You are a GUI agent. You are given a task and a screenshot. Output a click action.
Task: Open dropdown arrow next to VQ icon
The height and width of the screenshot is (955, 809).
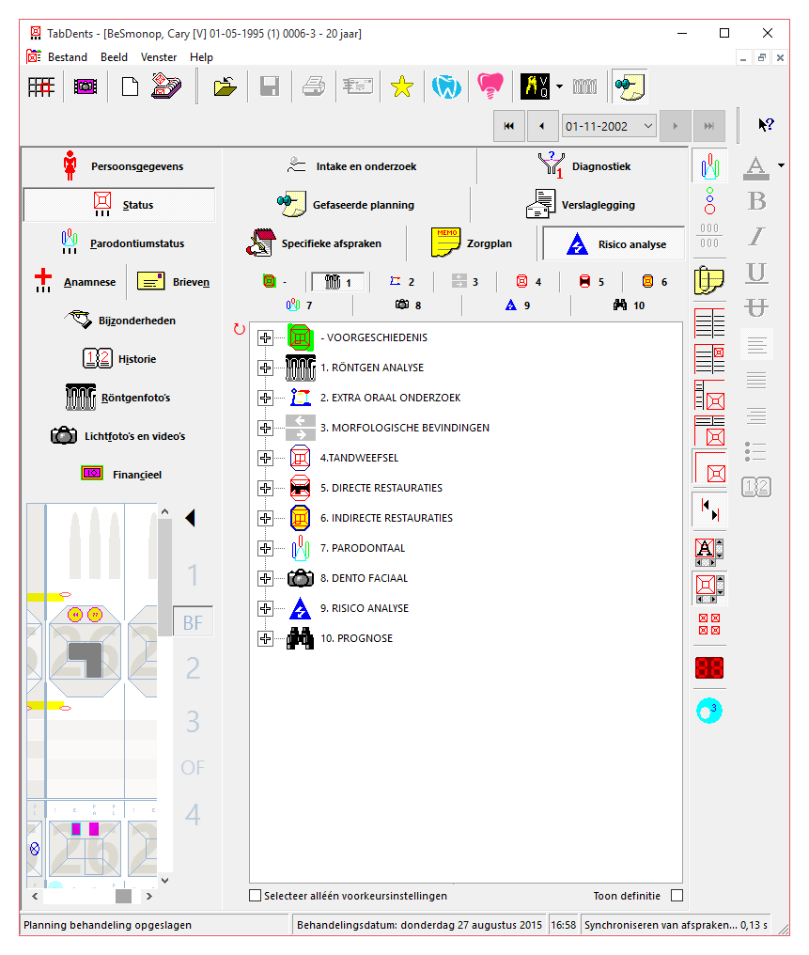tap(559, 86)
